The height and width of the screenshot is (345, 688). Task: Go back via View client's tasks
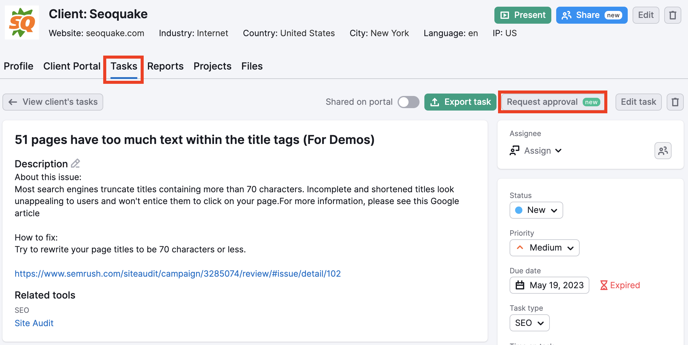[x=53, y=102]
